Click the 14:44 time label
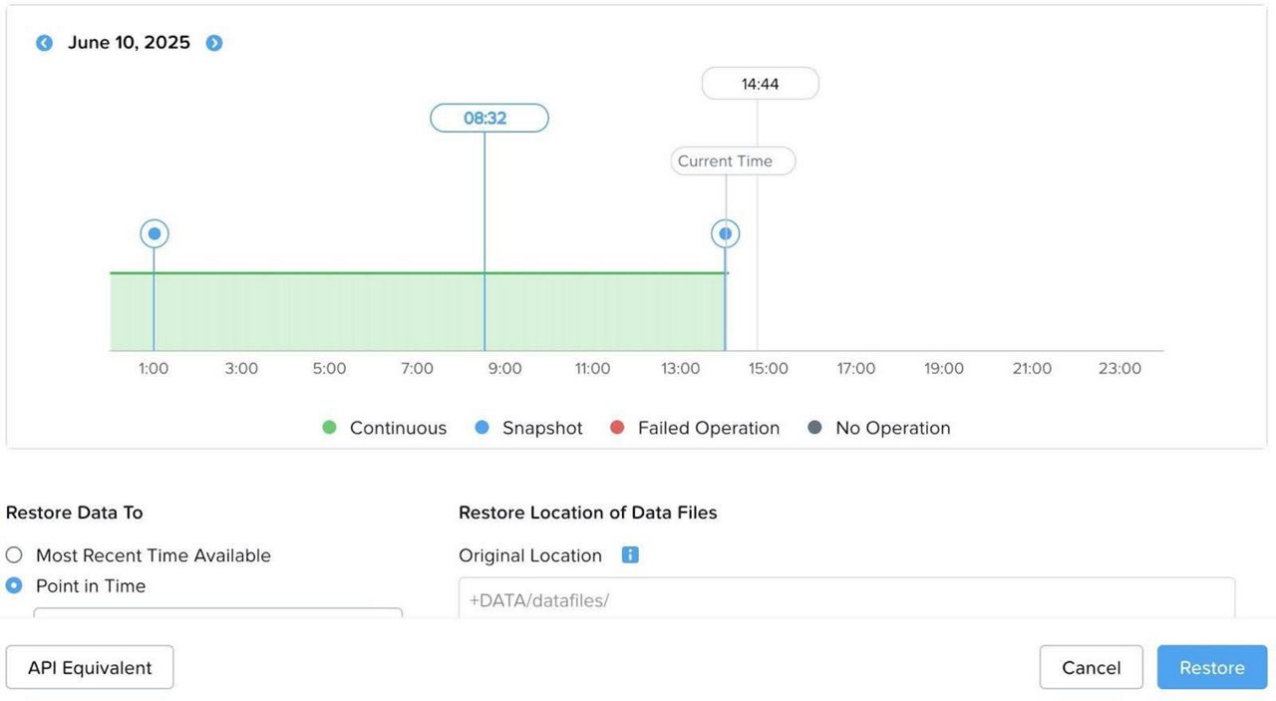Viewport: 1276px width, 701px height. pyautogui.click(x=760, y=84)
